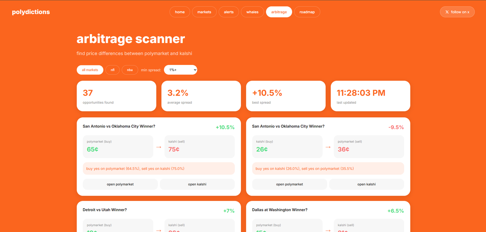Filter opportunities by nfl
The height and width of the screenshot is (232, 486).
pyautogui.click(x=113, y=70)
